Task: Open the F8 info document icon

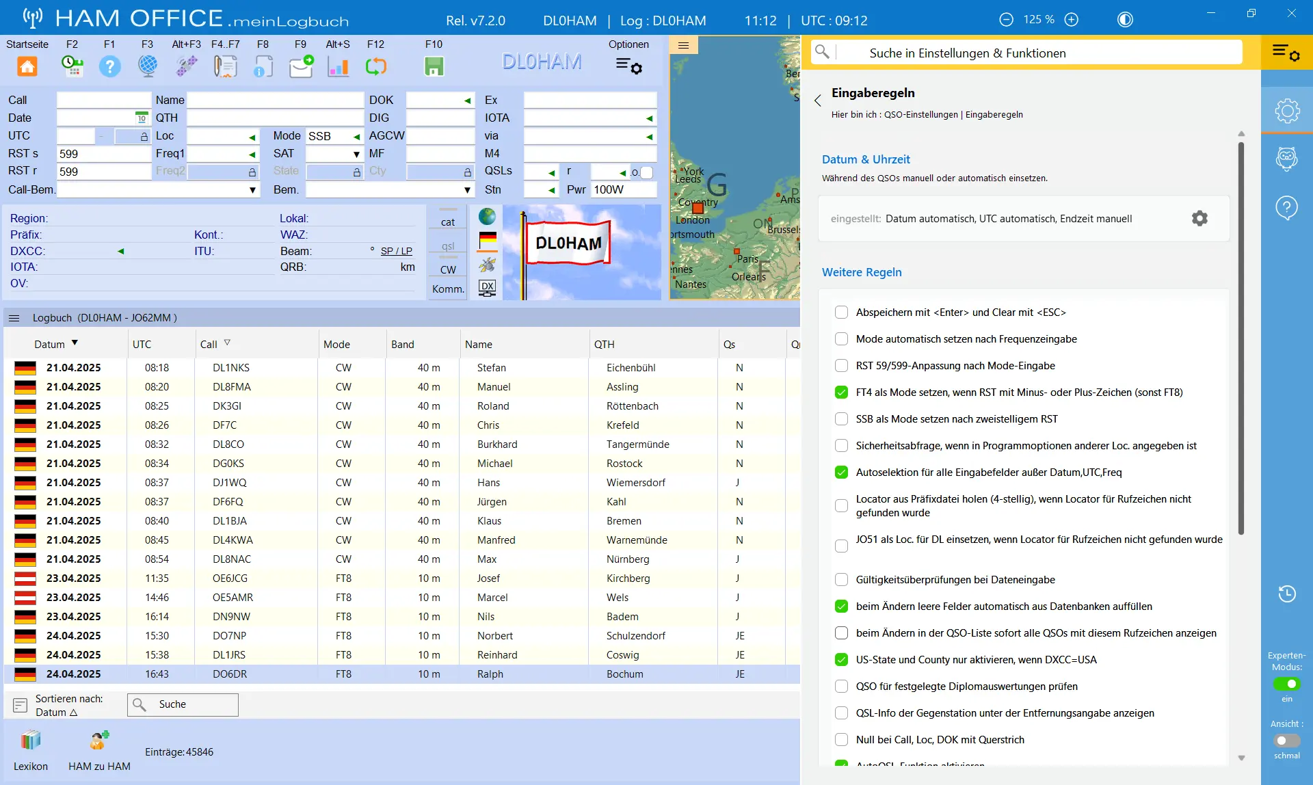Action: click(263, 66)
